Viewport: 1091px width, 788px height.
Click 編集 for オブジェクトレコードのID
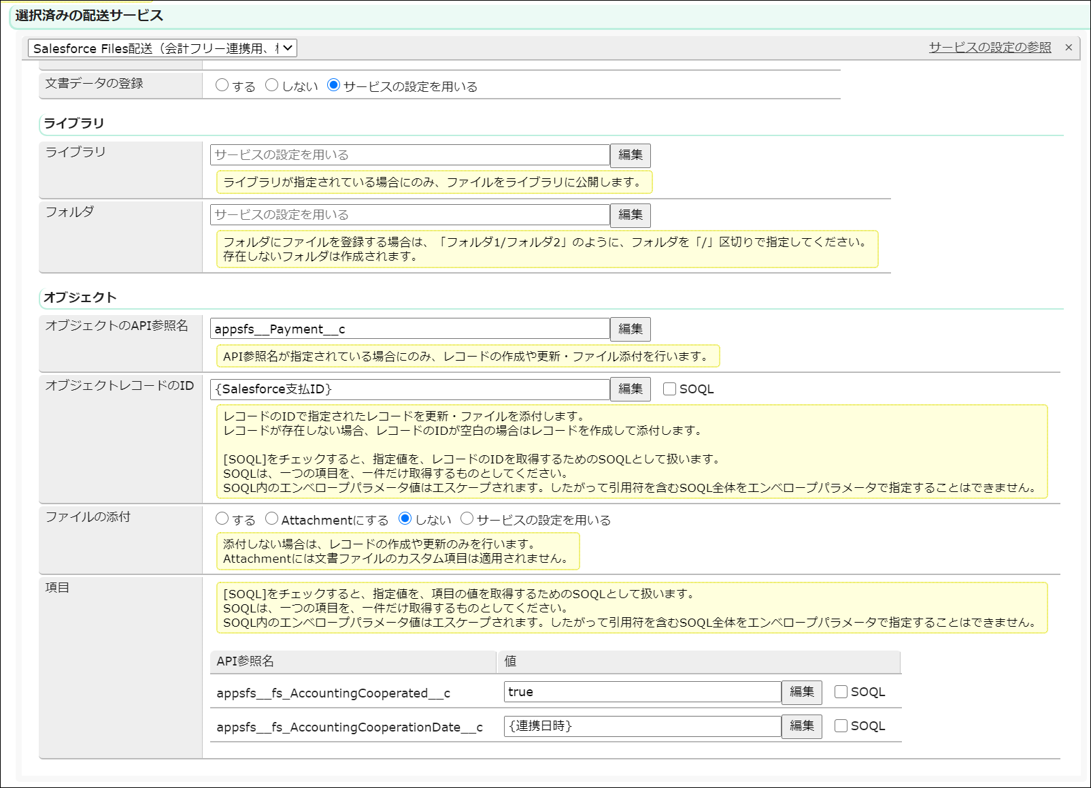coord(630,389)
